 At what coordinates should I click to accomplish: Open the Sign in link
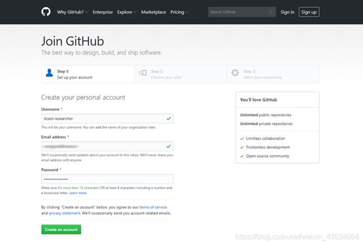click(x=287, y=12)
